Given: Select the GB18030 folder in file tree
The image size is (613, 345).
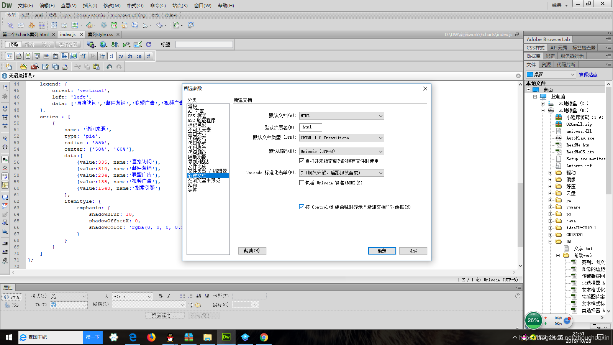Looking at the screenshot, I should (574, 235).
